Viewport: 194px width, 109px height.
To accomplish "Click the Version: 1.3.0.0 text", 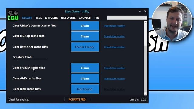I will pyautogui.click(x=138, y=100).
